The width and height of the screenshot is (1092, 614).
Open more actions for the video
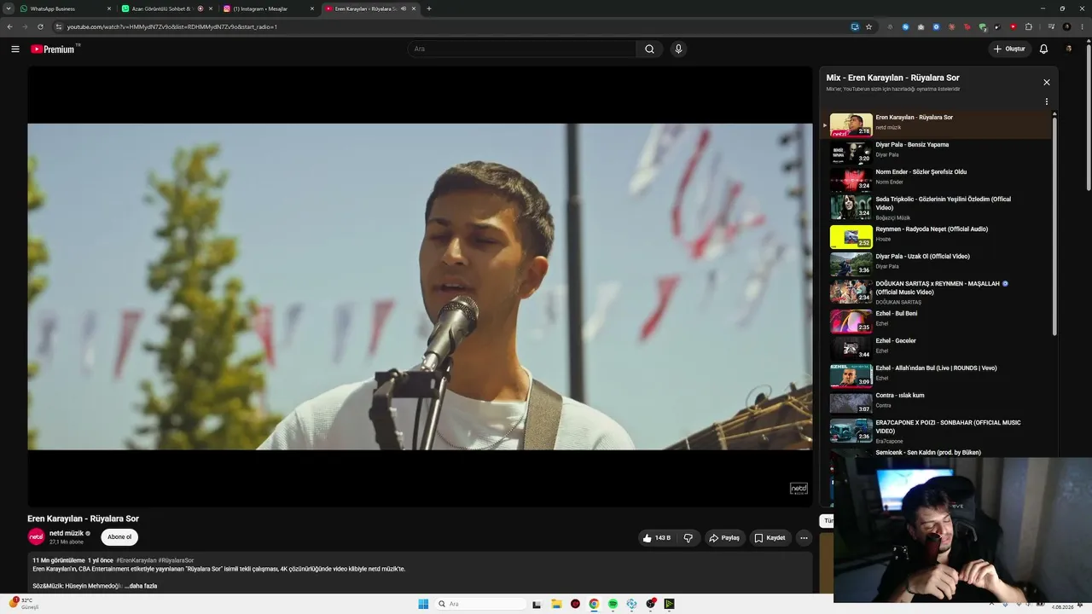click(x=804, y=538)
